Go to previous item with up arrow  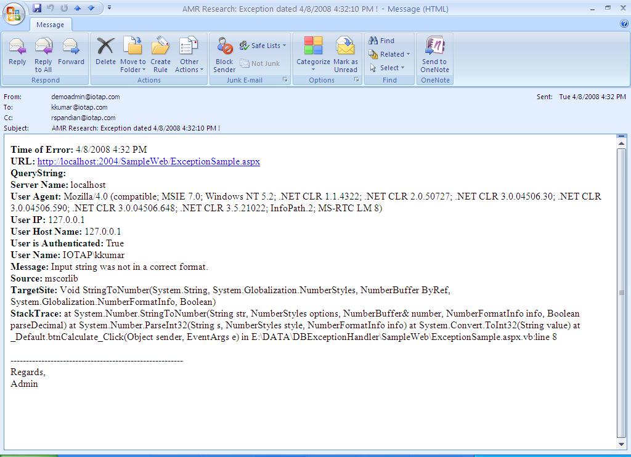(x=78, y=7)
